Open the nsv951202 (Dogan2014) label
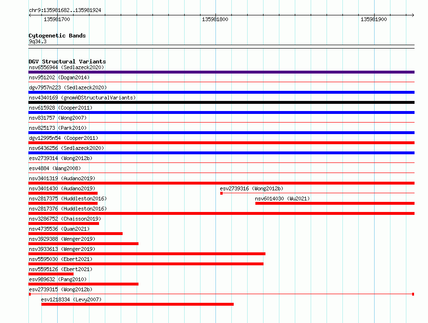This screenshot has width=428, height=323. click(59, 77)
